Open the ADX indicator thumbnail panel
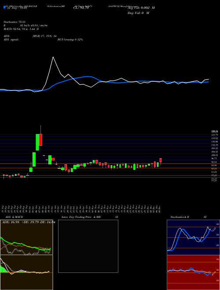This screenshot has height=290, width=220. (26, 237)
